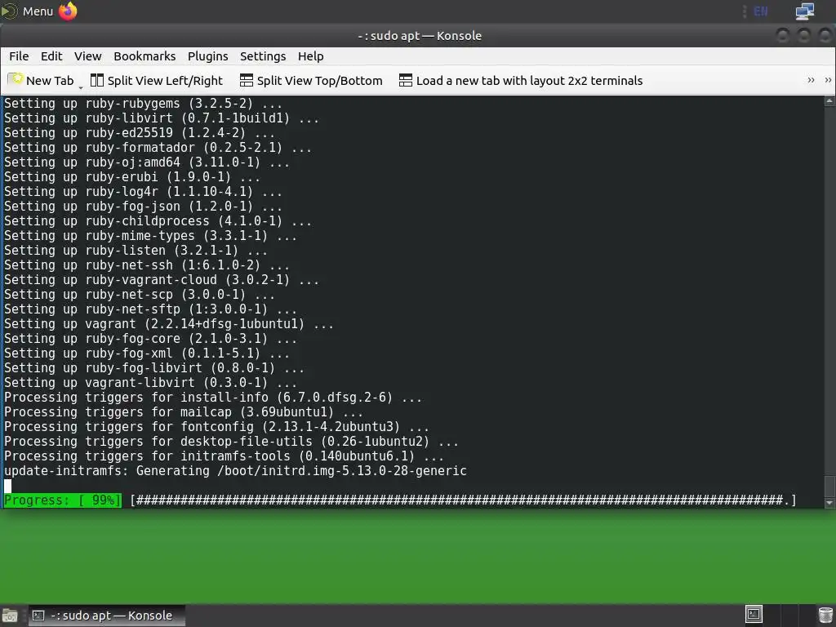Click the EN keyboard layout indicator
836x627 pixels.
click(761, 11)
